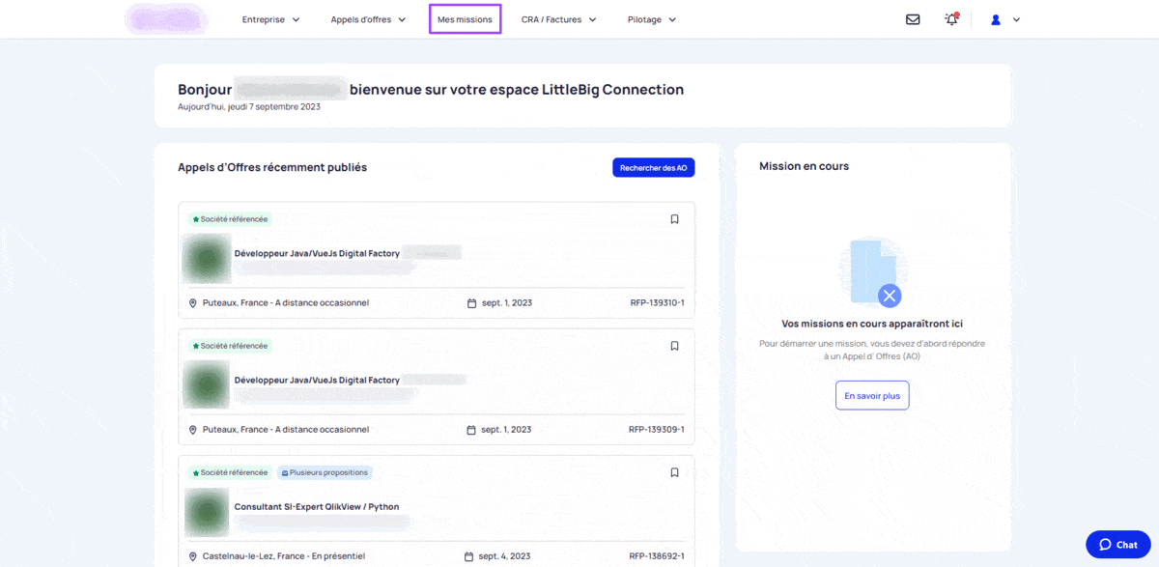Expand the Pilotage dropdown
The height and width of the screenshot is (567, 1159).
(652, 19)
